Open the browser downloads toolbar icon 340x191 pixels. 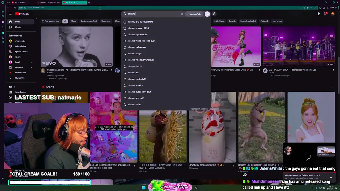pos(328,8)
